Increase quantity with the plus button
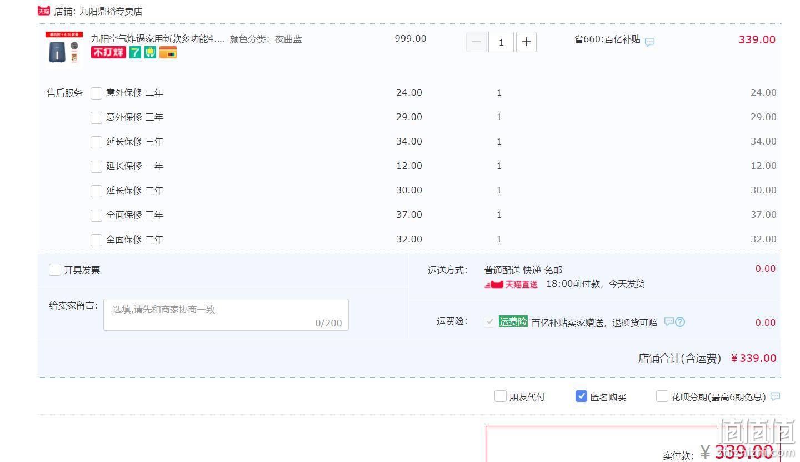Image resolution: width=800 pixels, height=462 pixels. click(x=526, y=42)
